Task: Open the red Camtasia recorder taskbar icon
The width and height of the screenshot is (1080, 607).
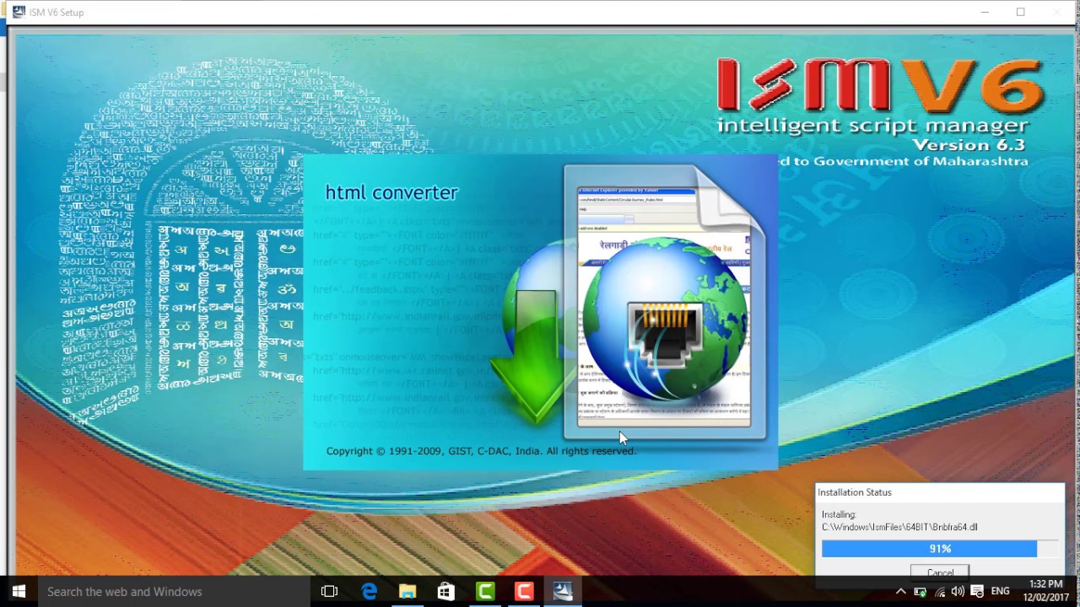Action: point(524,592)
